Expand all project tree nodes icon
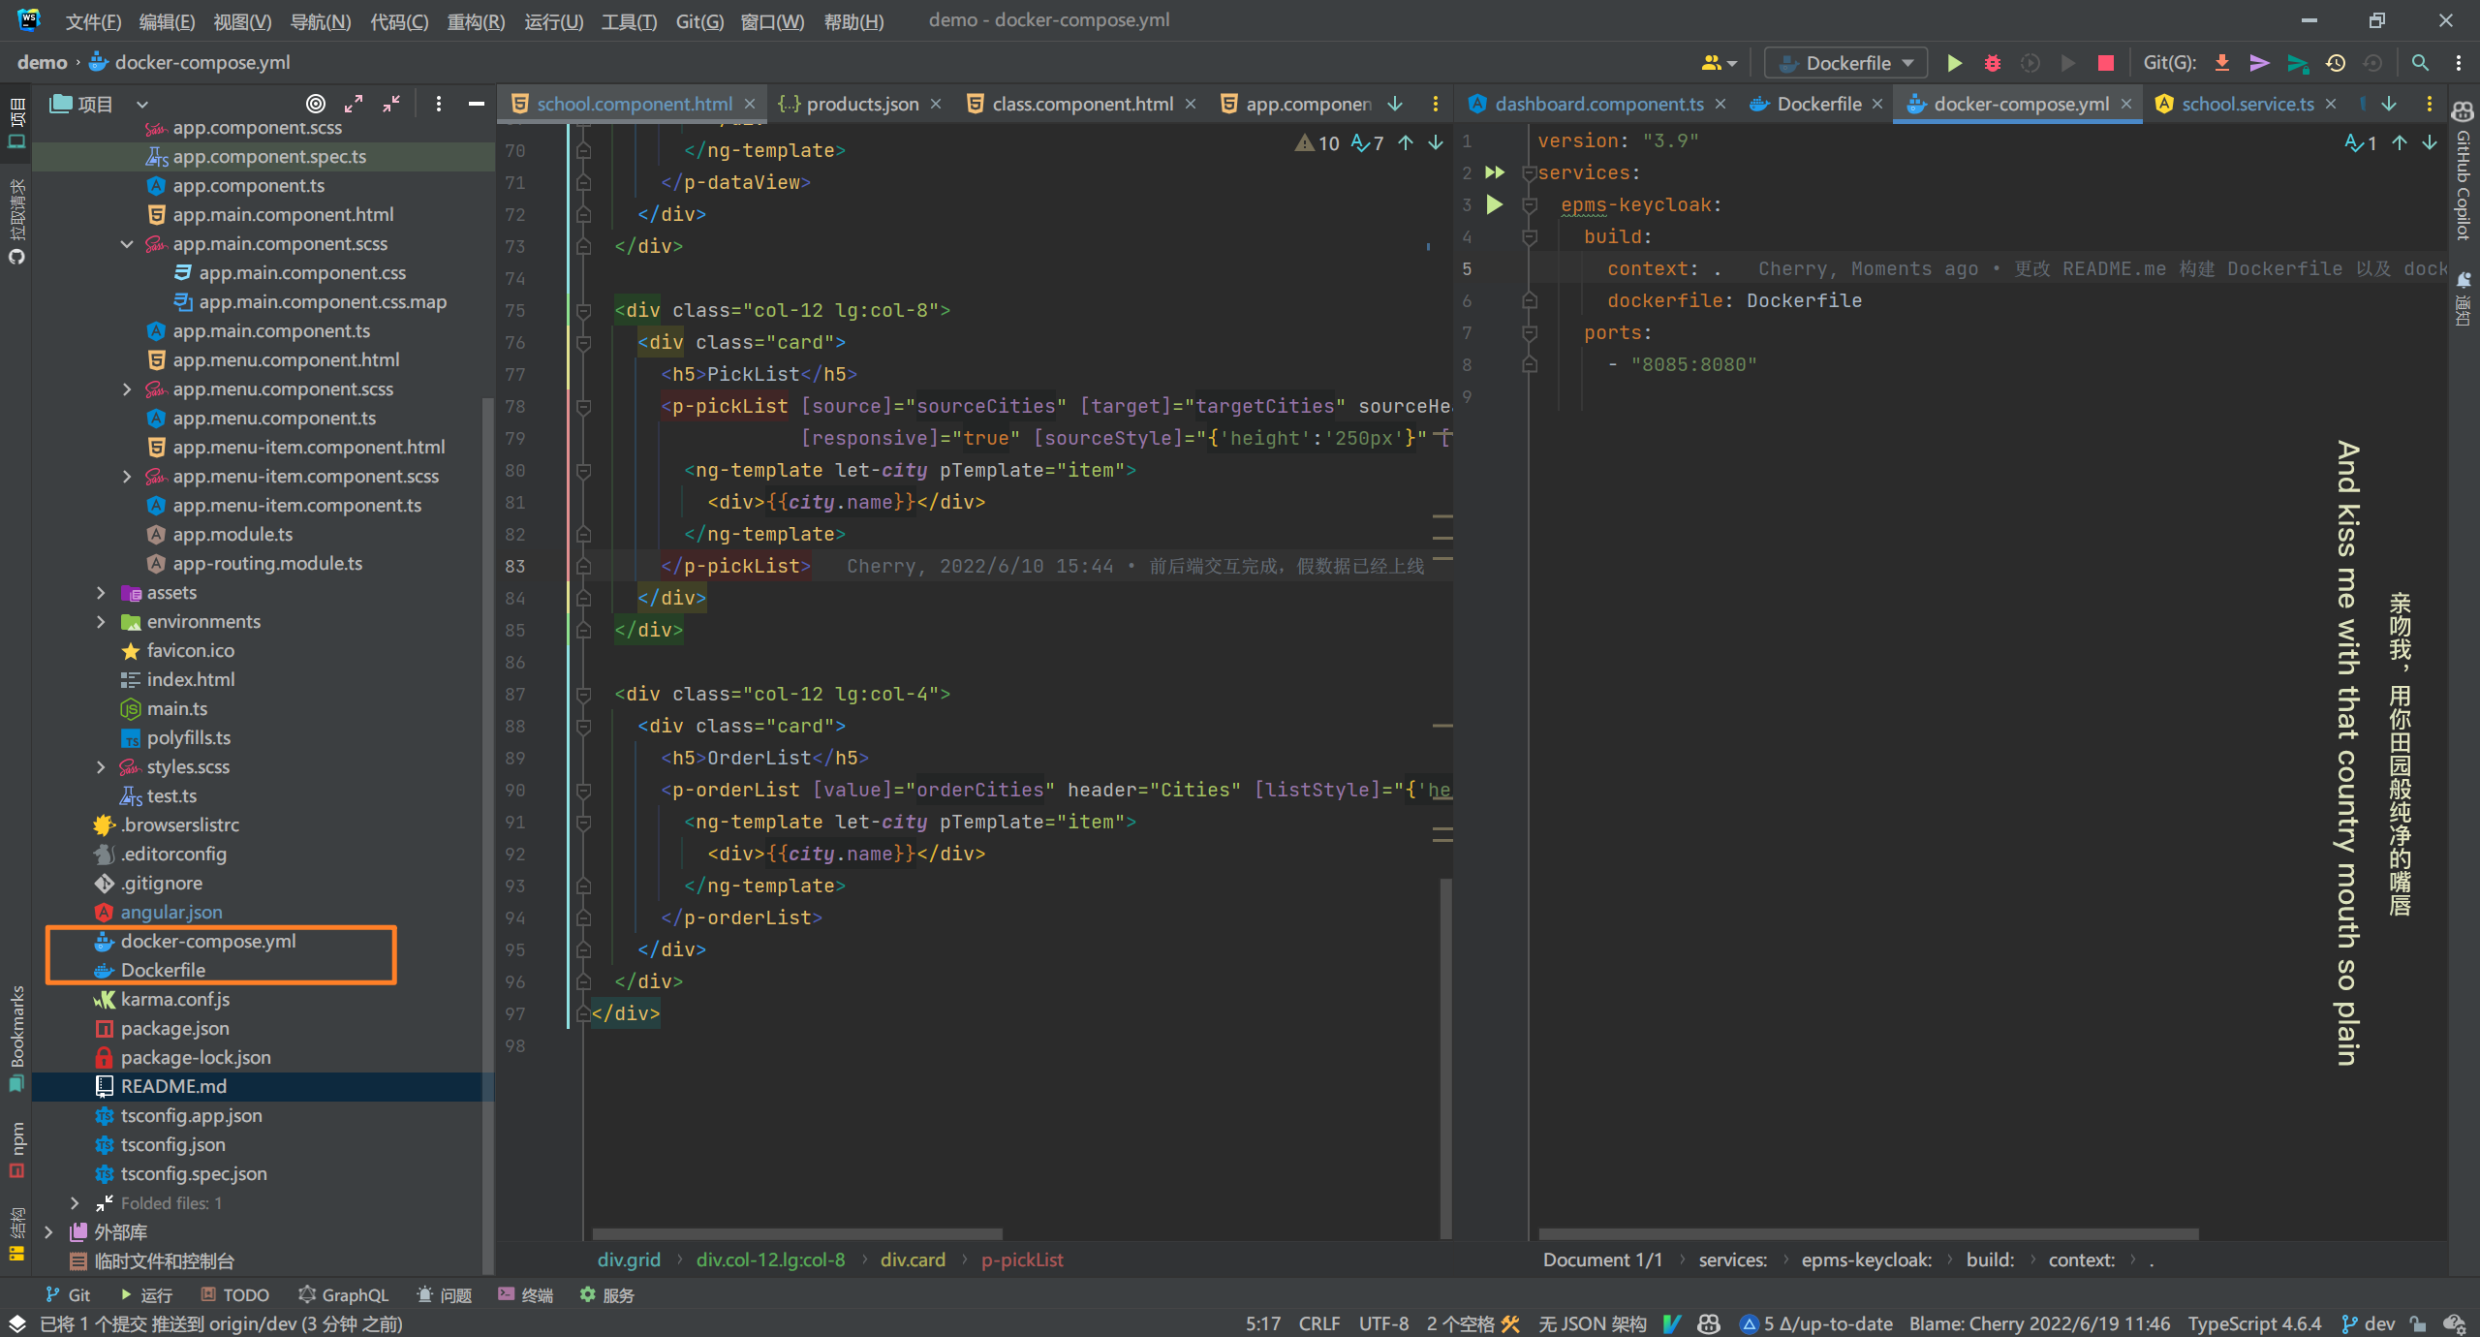Image resolution: width=2480 pixels, height=1337 pixels. (x=354, y=104)
